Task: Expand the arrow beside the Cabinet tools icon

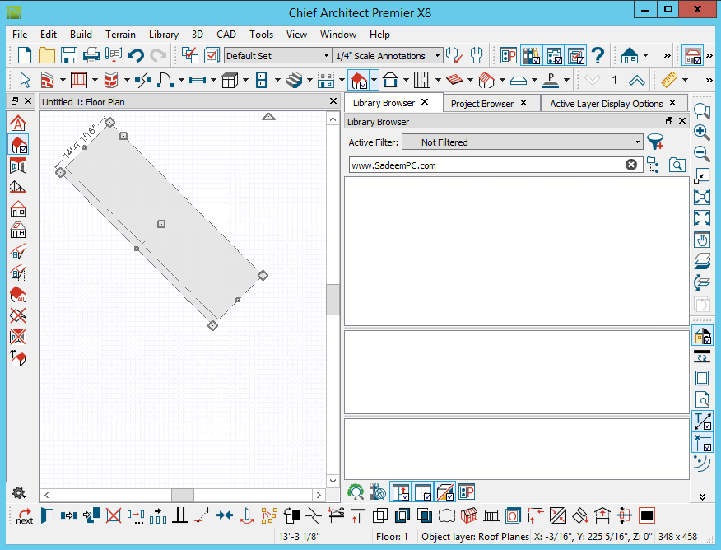Action: tap(245, 80)
